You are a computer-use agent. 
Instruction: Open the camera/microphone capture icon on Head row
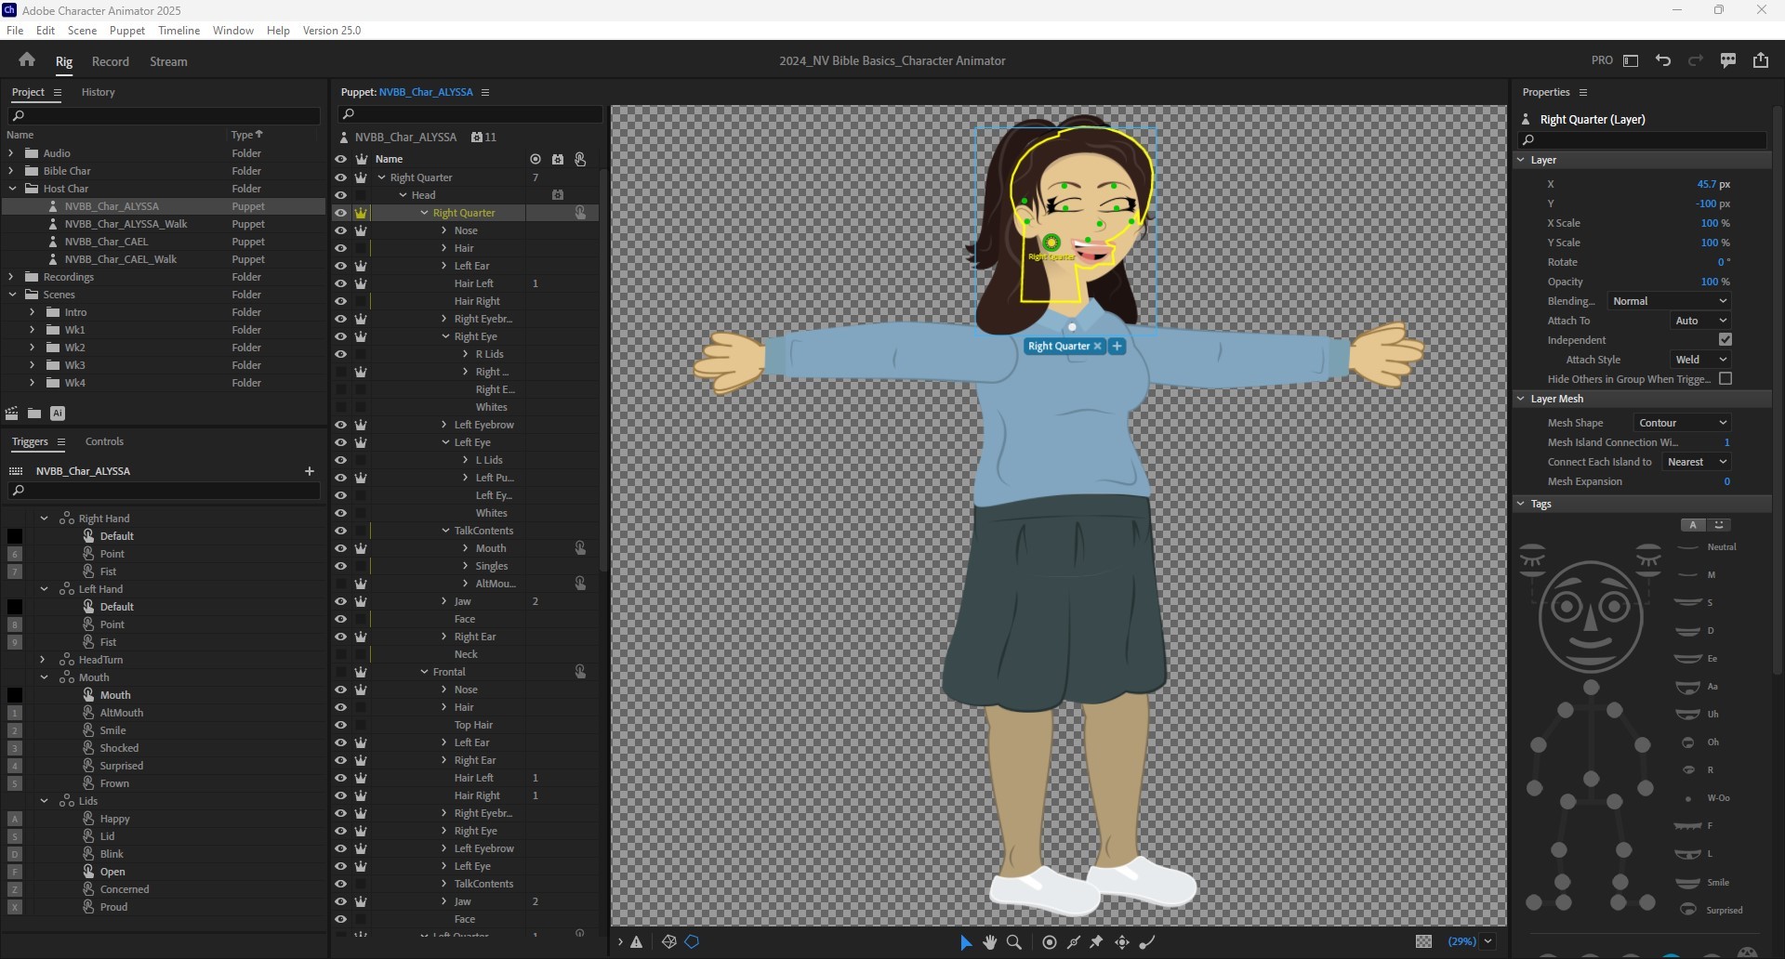[558, 194]
